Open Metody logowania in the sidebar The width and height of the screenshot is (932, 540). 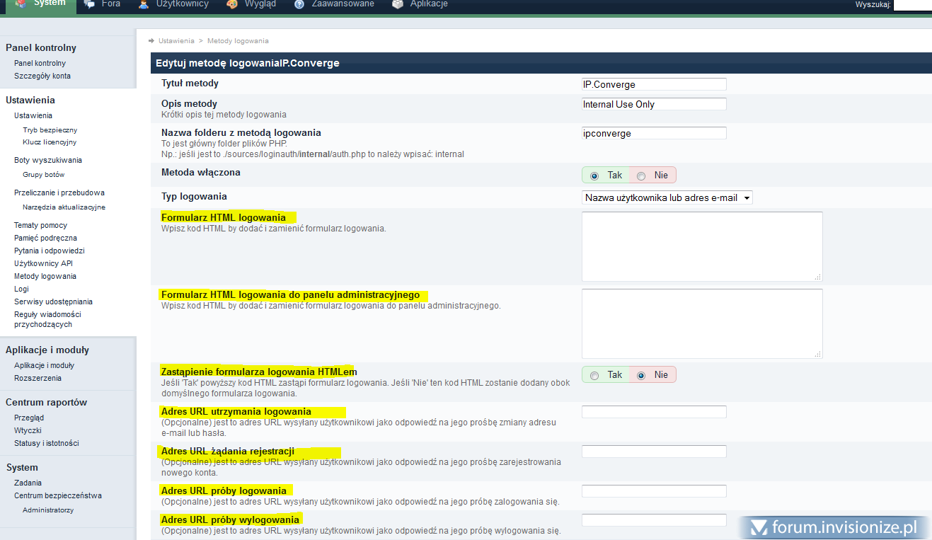tap(45, 276)
